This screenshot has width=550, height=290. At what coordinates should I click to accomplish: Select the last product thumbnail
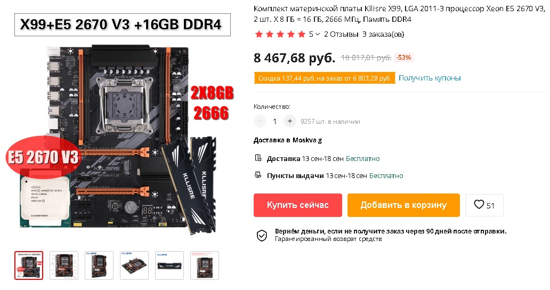point(205,265)
